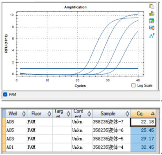Screen dimensions: 162x155
Task: Select well A01 in the table
Action: [16, 147]
